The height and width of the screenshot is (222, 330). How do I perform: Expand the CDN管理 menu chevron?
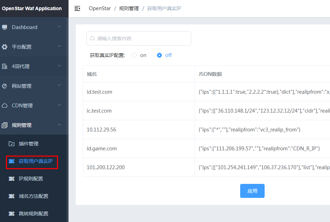(59, 105)
